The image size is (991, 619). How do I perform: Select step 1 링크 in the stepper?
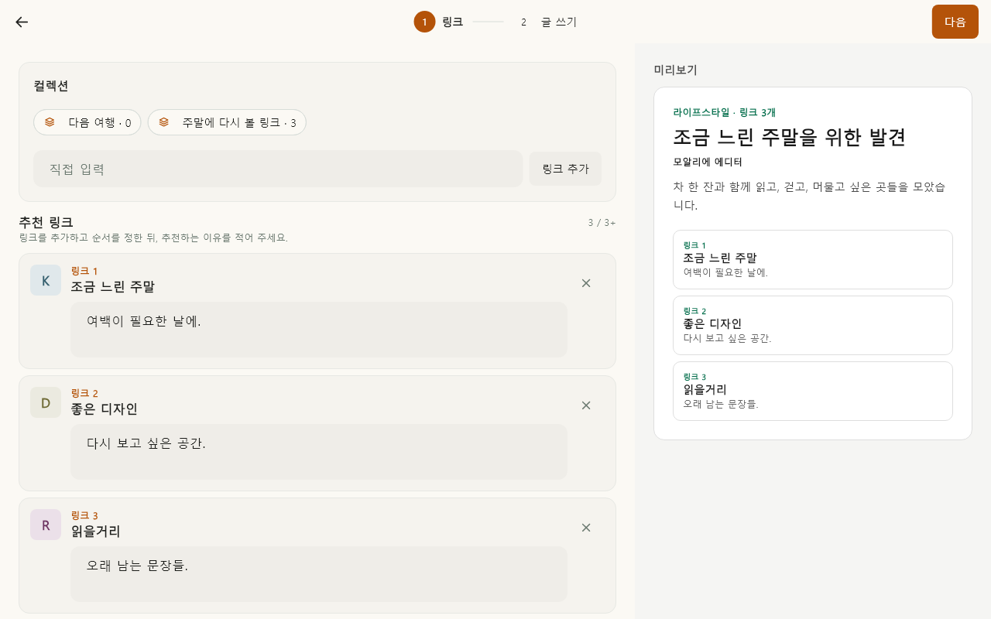(438, 22)
